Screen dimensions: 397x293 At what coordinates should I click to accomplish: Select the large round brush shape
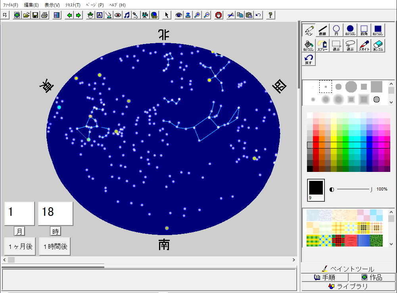(351, 86)
